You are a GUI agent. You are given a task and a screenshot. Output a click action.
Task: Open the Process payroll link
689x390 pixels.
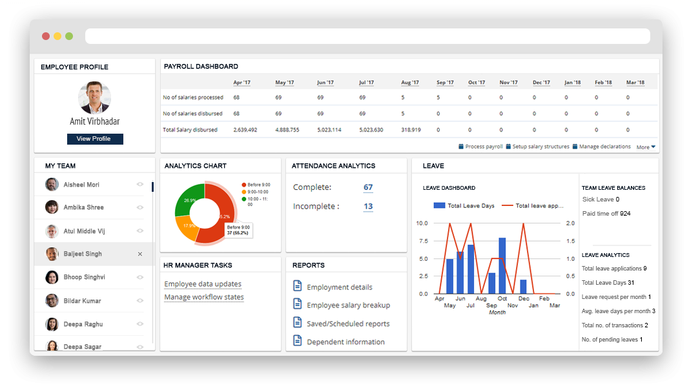[x=484, y=147]
